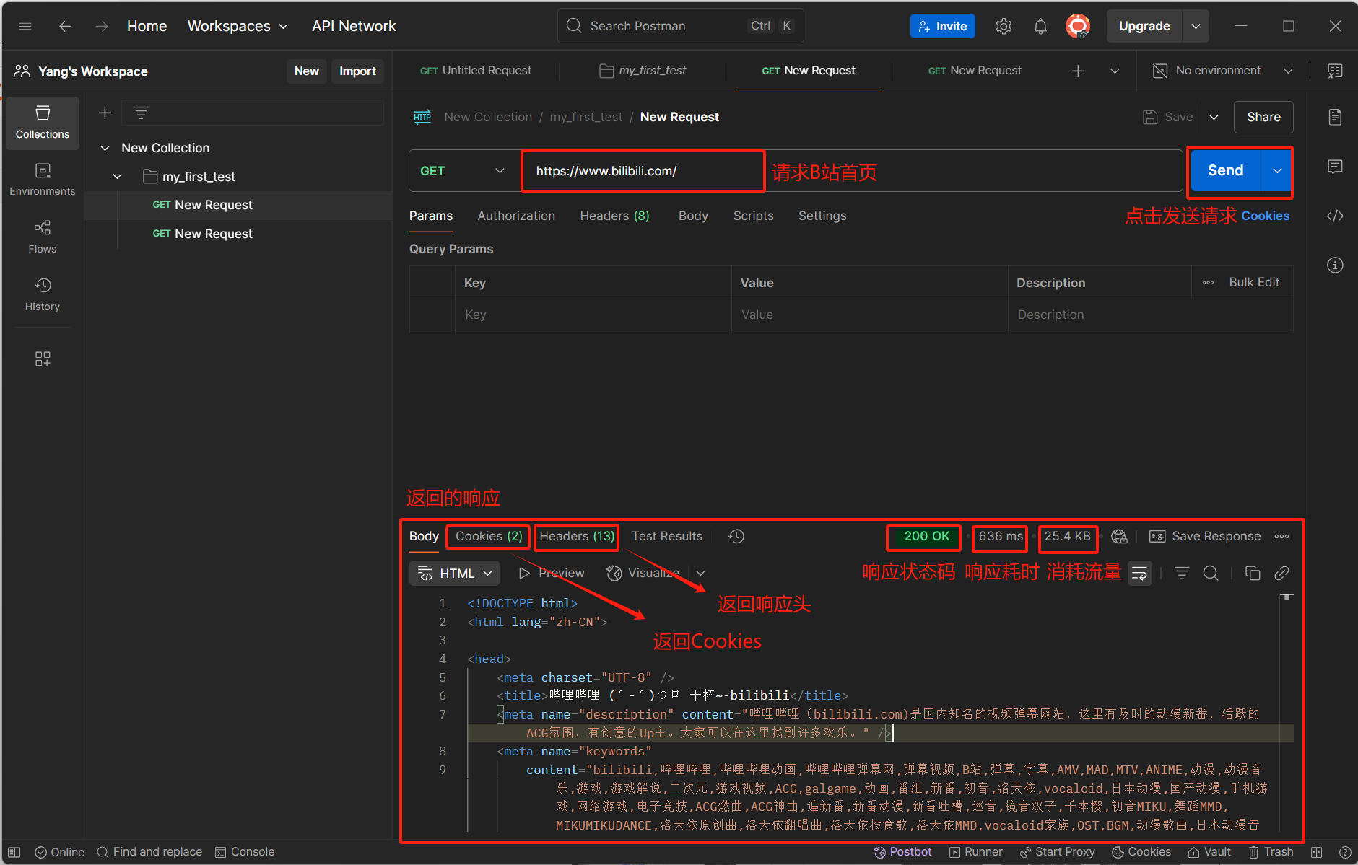Open a new tab with plus icon
The image size is (1358, 865).
[1078, 71]
